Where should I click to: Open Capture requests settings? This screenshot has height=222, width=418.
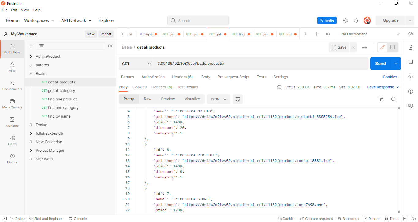[x=317, y=219]
